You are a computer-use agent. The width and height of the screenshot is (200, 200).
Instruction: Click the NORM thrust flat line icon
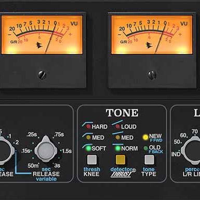tap(118, 144)
